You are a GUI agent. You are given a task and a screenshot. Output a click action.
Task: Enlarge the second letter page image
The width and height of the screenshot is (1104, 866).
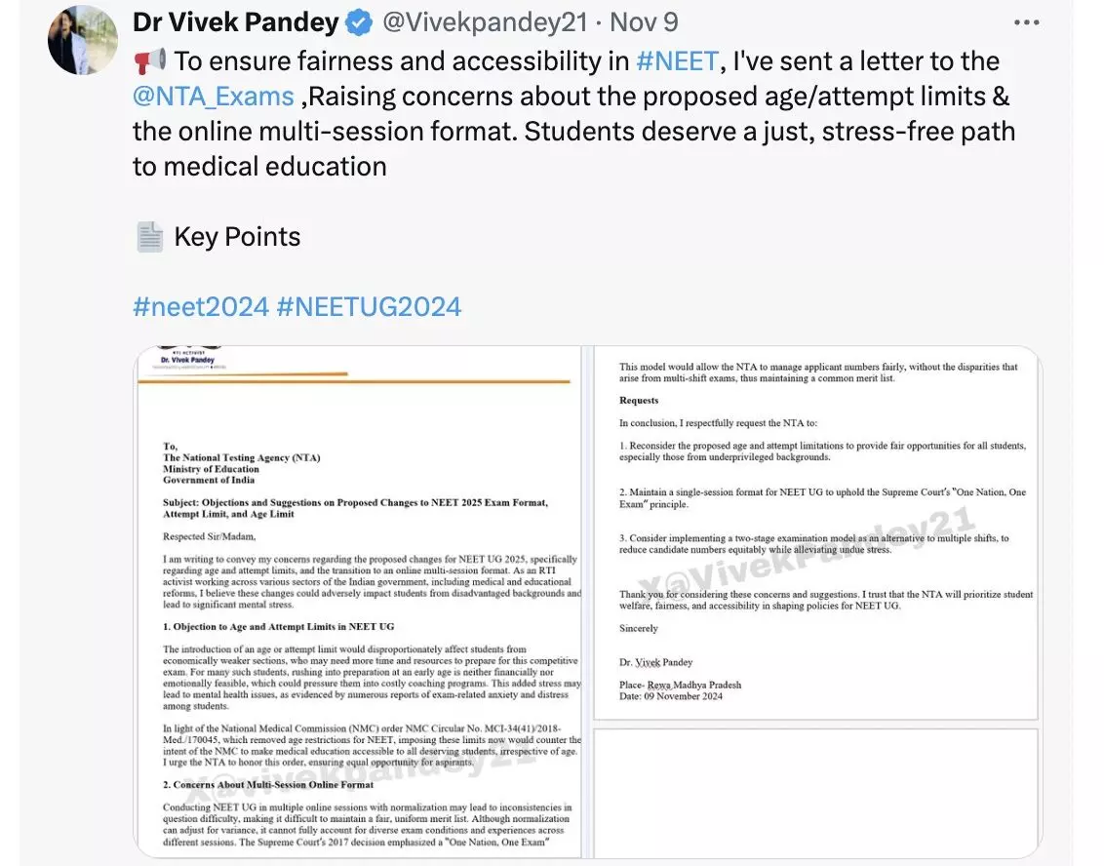tap(815, 534)
